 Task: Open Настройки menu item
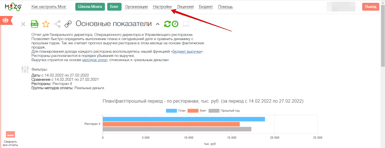[162, 7]
